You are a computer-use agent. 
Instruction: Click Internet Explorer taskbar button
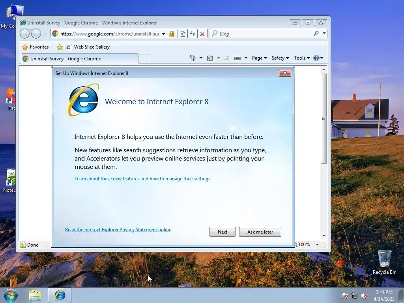60,295
